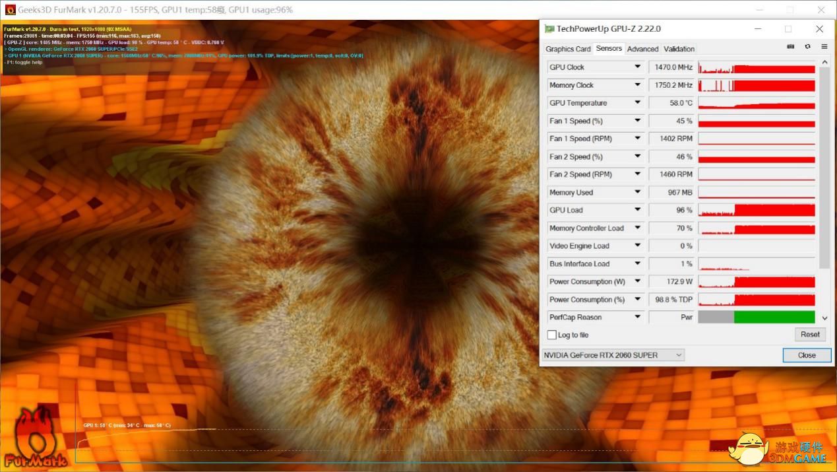Open the Power Consumption (%) dropdown
The image size is (837, 472).
coord(638,299)
